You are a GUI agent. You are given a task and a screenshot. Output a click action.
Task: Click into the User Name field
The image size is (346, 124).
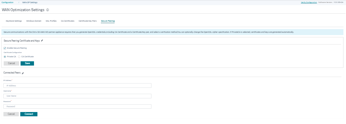point(77,96)
